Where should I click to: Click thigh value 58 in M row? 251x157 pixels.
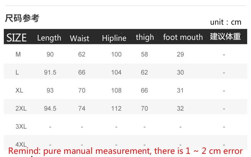click(x=145, y=54)
